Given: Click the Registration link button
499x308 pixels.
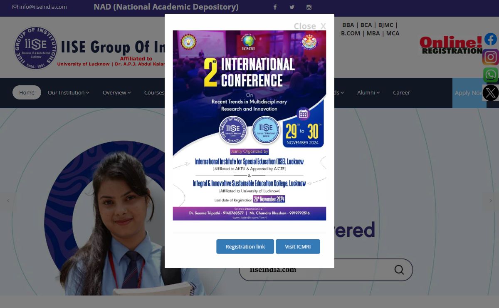Looking at the screenshot, I should coord(245,246).
